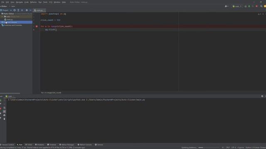Open Terminal tool window

tap(52, 144)
